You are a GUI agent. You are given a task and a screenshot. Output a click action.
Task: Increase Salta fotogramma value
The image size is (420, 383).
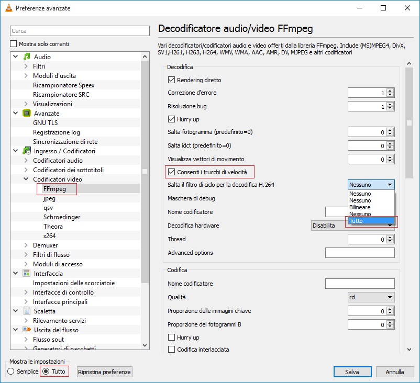pos(390,130)
